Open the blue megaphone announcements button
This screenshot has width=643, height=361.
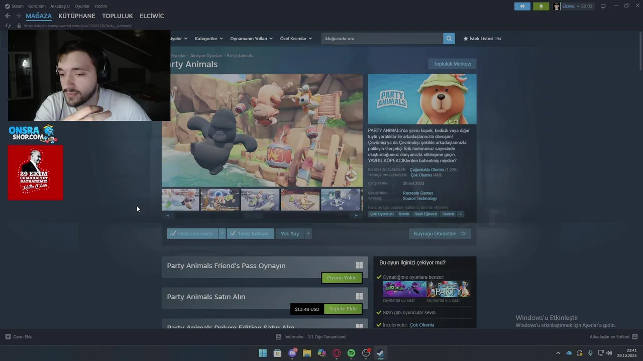pos(522,6)
